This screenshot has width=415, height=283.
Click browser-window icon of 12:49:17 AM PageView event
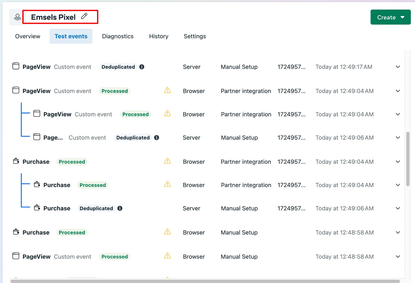coord(16,66)
